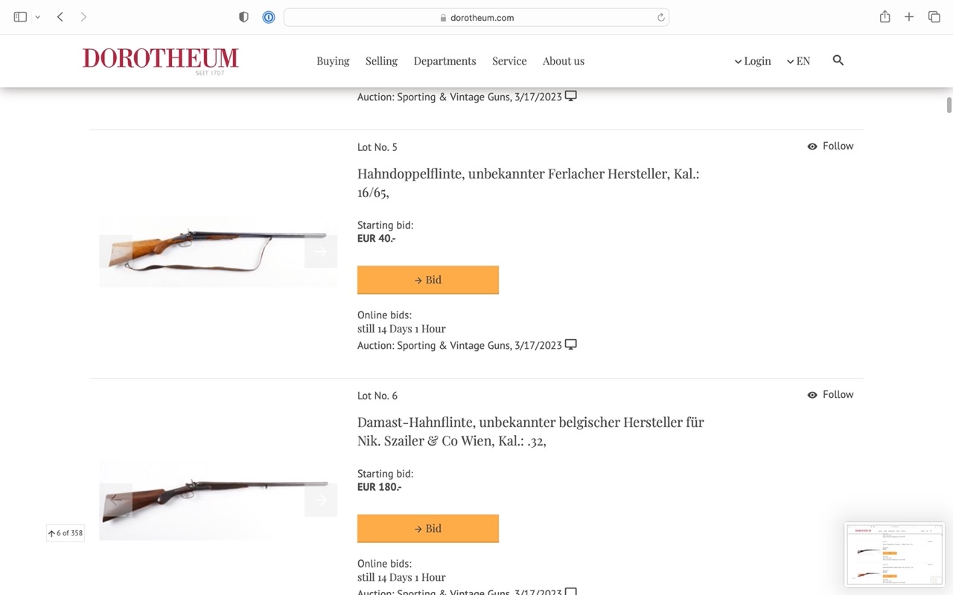Viewport: 953px width, 595px height.
Task: Toggle Follow for Lot No. 5
Action: tap(830, 147)
